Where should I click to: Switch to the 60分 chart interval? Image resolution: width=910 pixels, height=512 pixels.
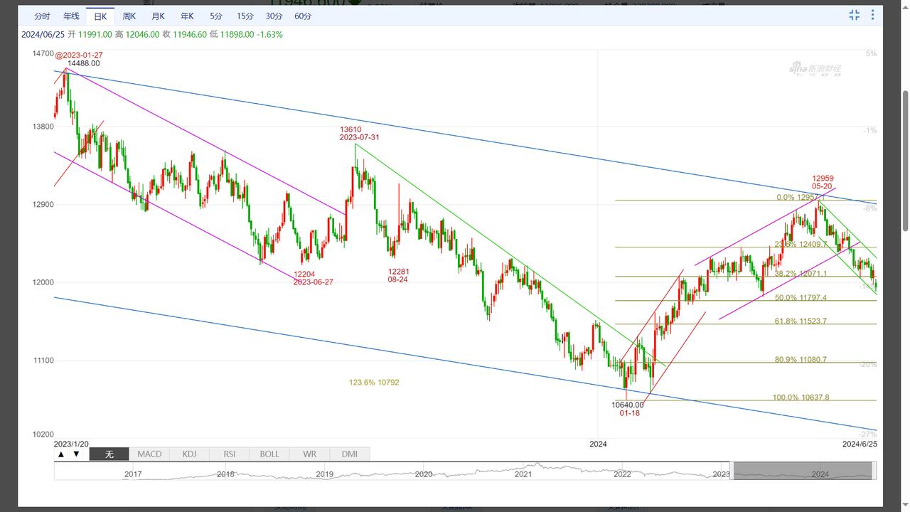point(303,16)
